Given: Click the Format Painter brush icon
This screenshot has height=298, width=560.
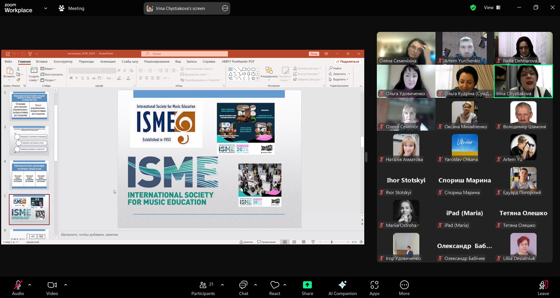Looking at the screenshot, I should click(x=18, y=80).
